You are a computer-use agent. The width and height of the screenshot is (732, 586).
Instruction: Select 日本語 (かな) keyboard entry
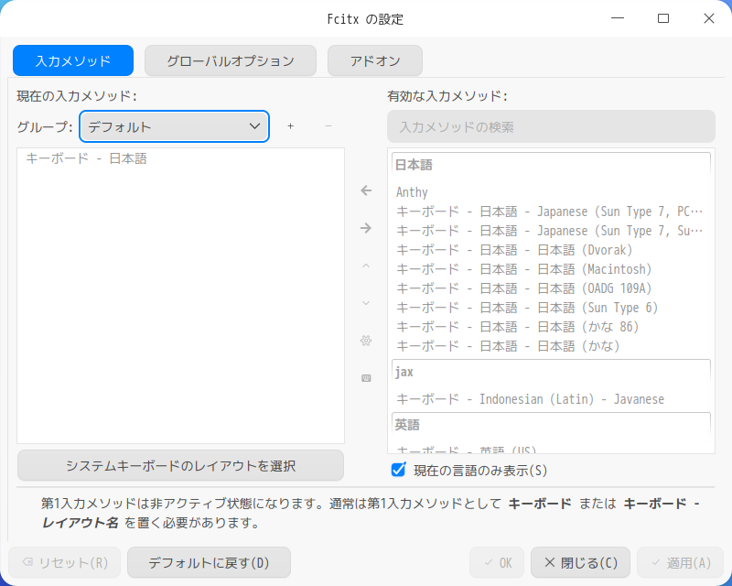click(x=551, y=345)
